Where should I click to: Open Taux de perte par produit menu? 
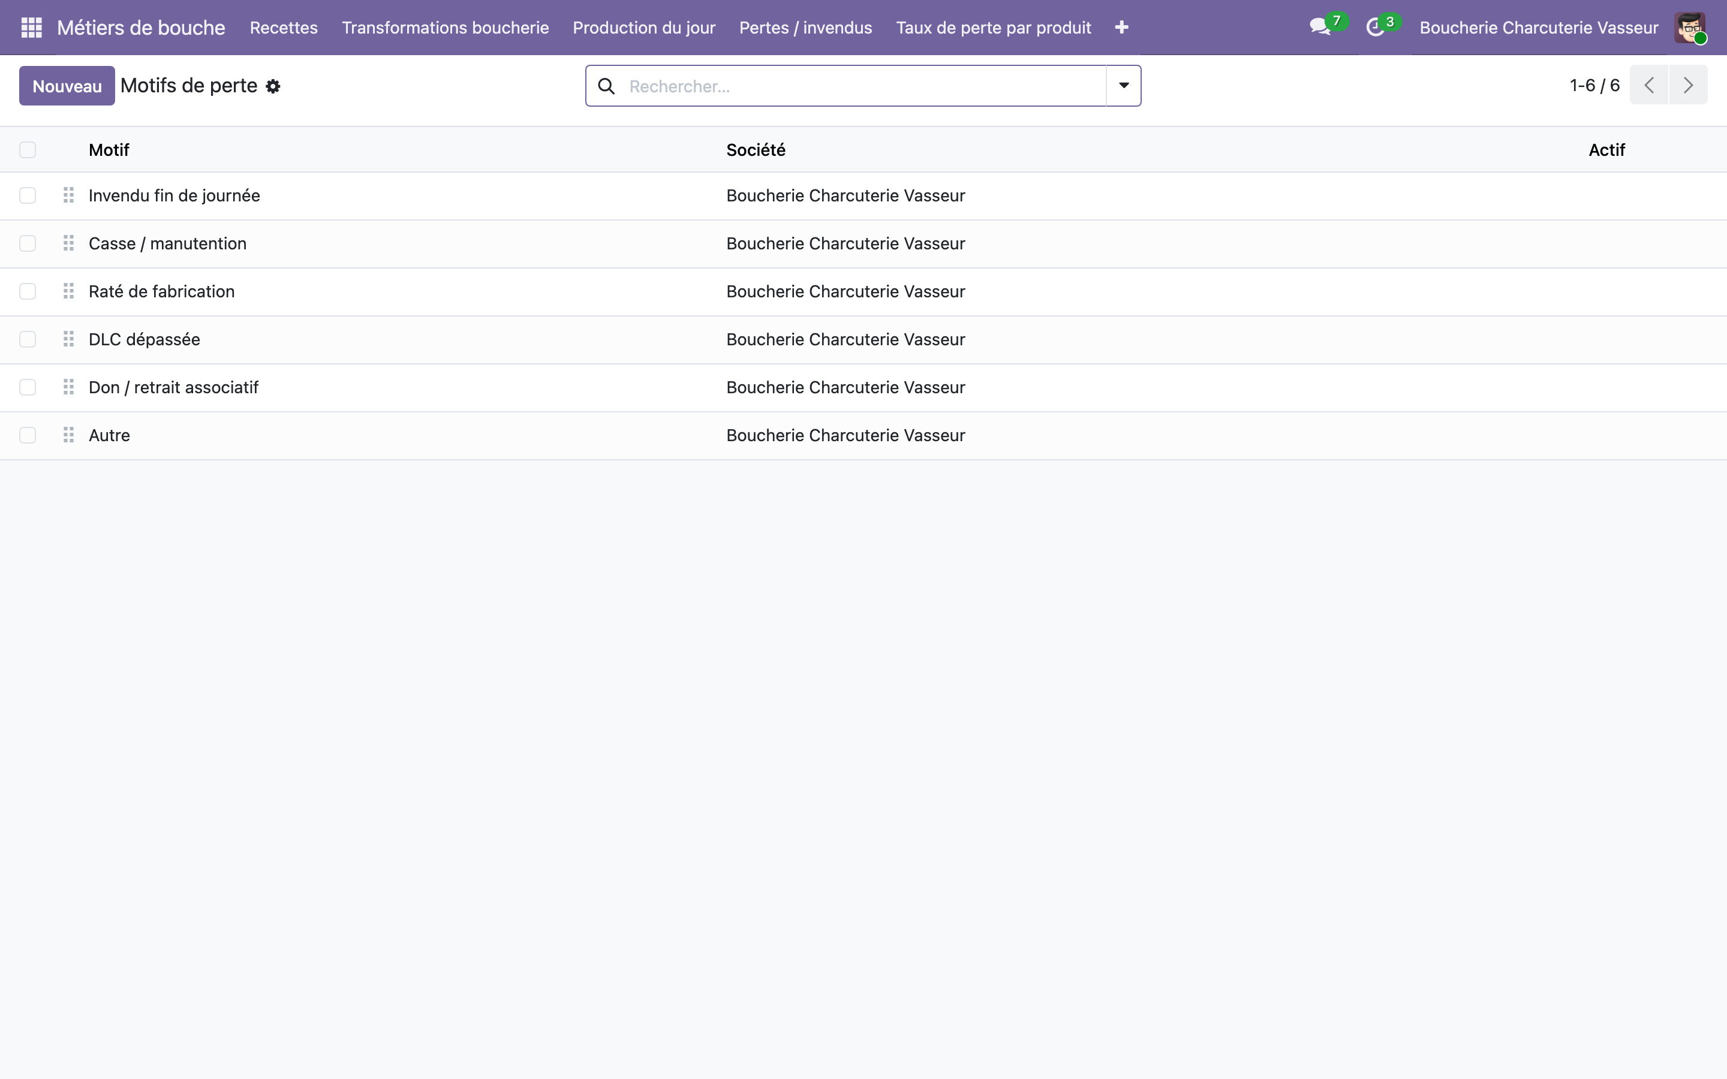994,28
